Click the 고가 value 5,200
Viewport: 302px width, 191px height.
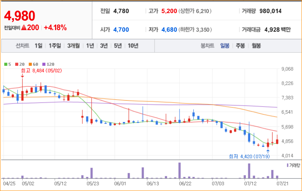point(169,11)
